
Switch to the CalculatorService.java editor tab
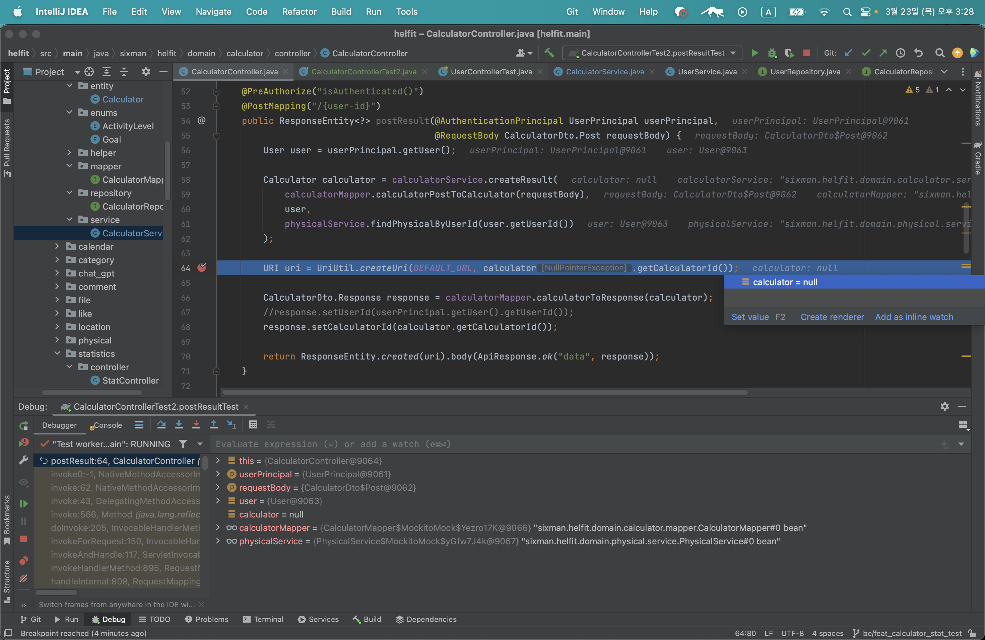604,72
